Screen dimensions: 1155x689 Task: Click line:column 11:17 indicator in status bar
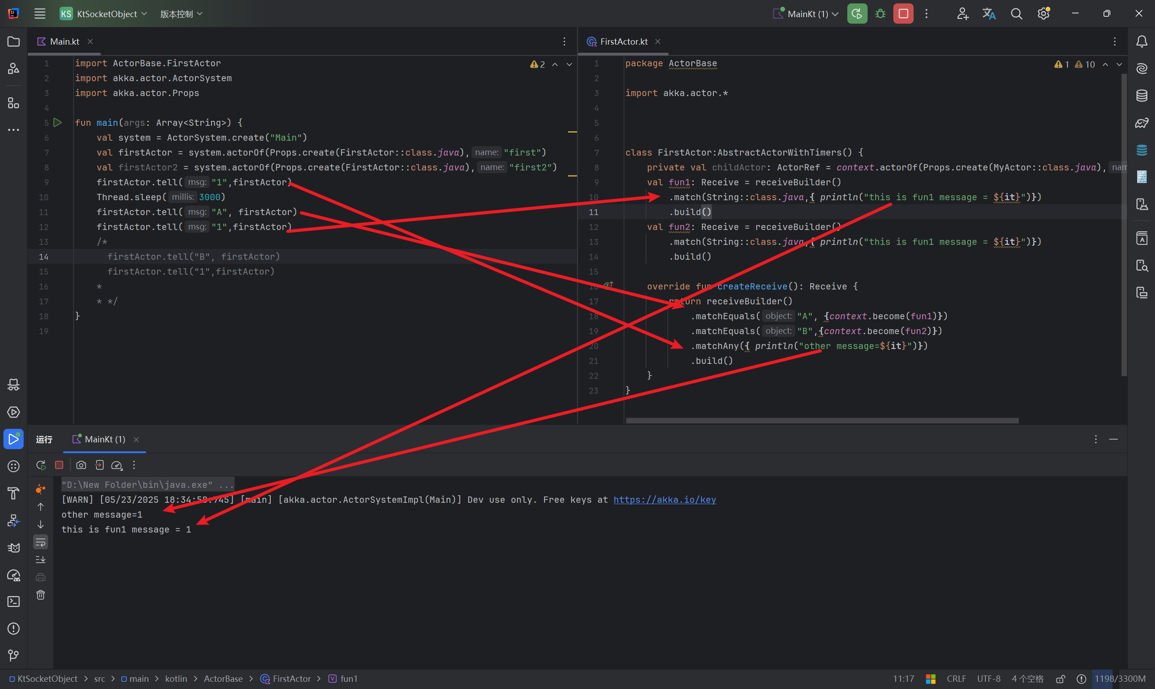pos(903,679)
